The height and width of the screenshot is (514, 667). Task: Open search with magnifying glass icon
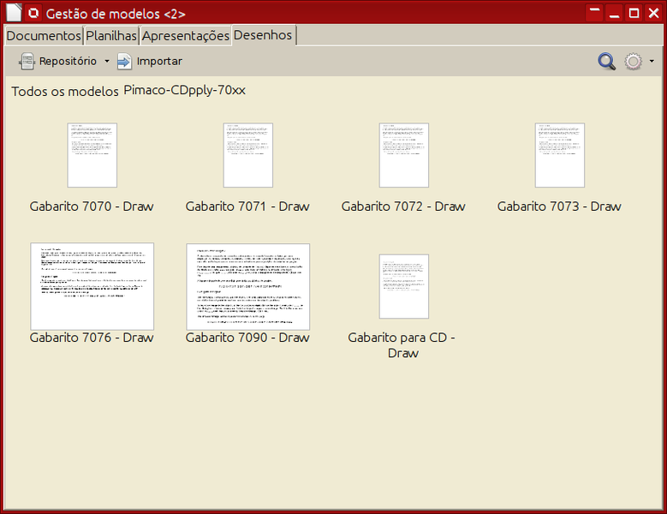pos(606,62)
